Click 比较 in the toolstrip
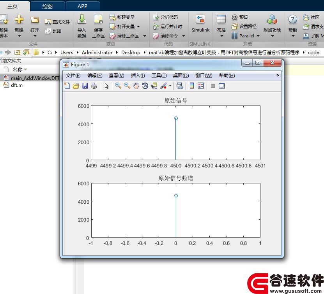This screenshot has width=324, height=294. pos(53,31)
